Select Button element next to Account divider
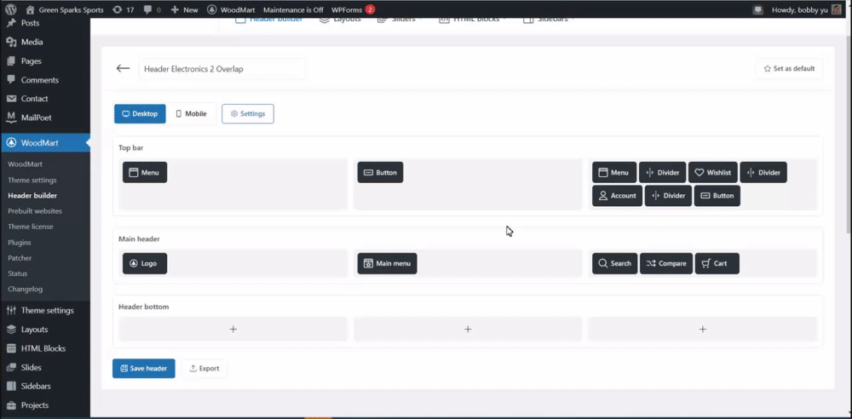852x419 pixels. pyautogui.click(x=717, y=196)
